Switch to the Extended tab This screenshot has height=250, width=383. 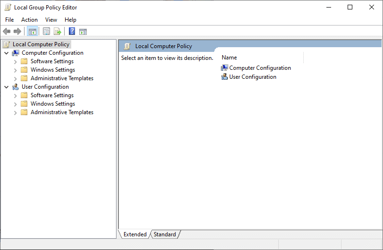135,234
